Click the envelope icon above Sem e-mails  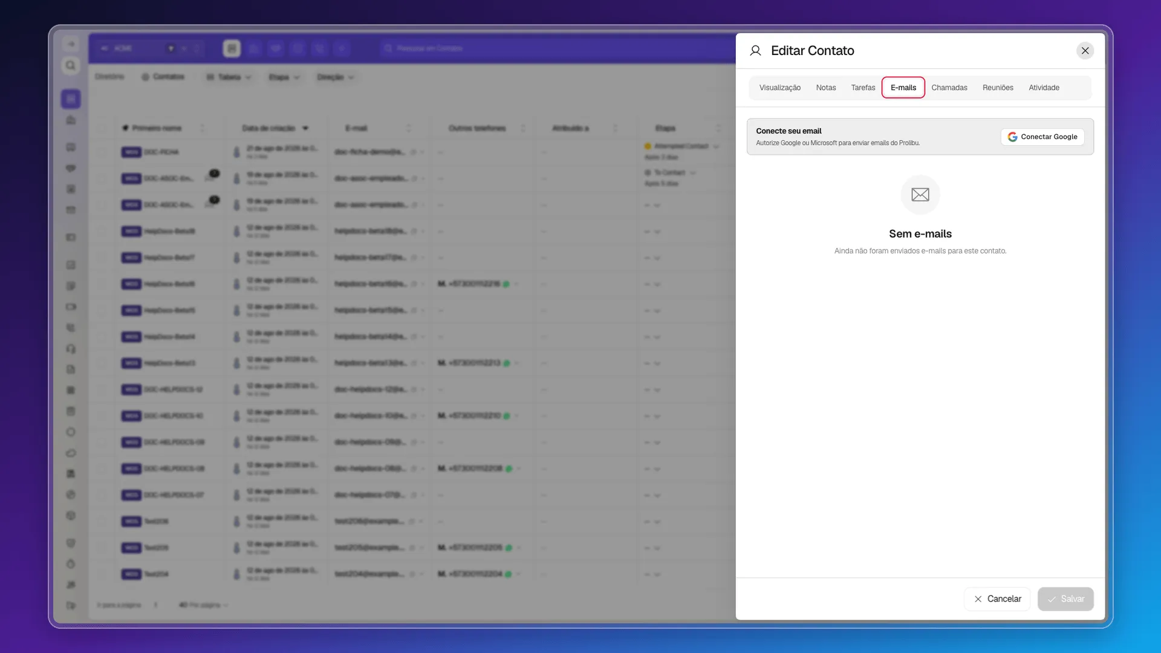click(x=920, y=195)
